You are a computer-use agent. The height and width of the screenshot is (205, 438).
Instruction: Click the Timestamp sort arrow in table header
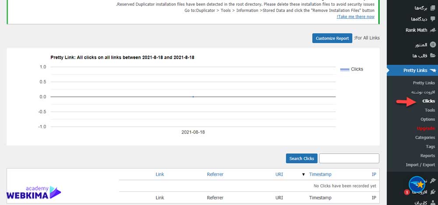304,175
